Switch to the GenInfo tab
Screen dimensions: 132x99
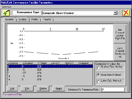[9, 19]
